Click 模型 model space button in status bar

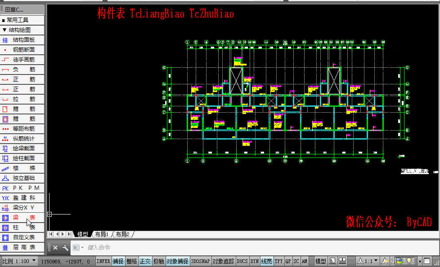point(320,261)
